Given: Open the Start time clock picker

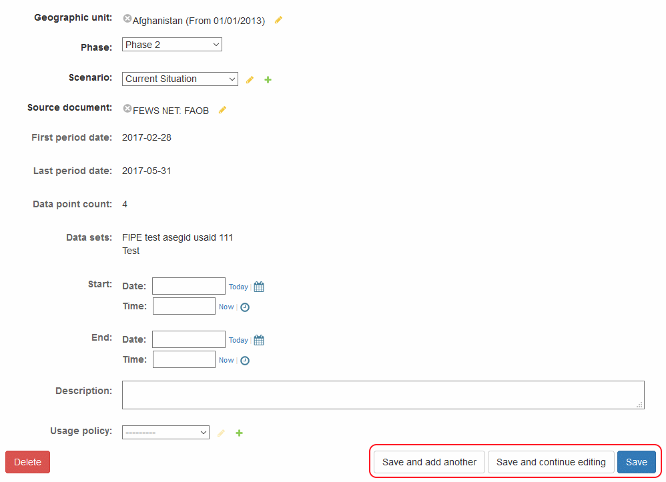Looking at the screenshot, I should 245,307.
